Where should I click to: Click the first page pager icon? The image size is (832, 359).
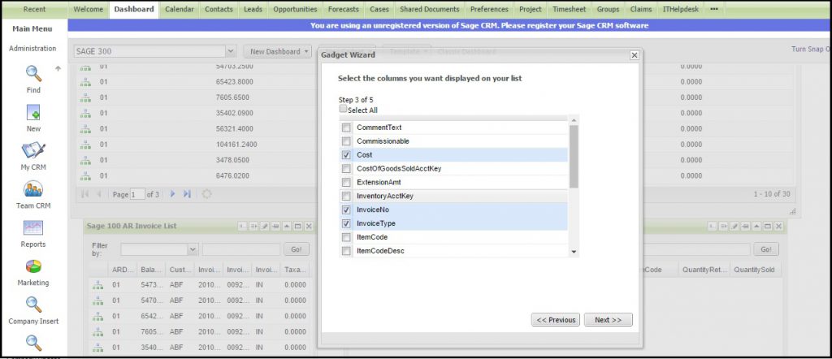[x=84, y=194]
